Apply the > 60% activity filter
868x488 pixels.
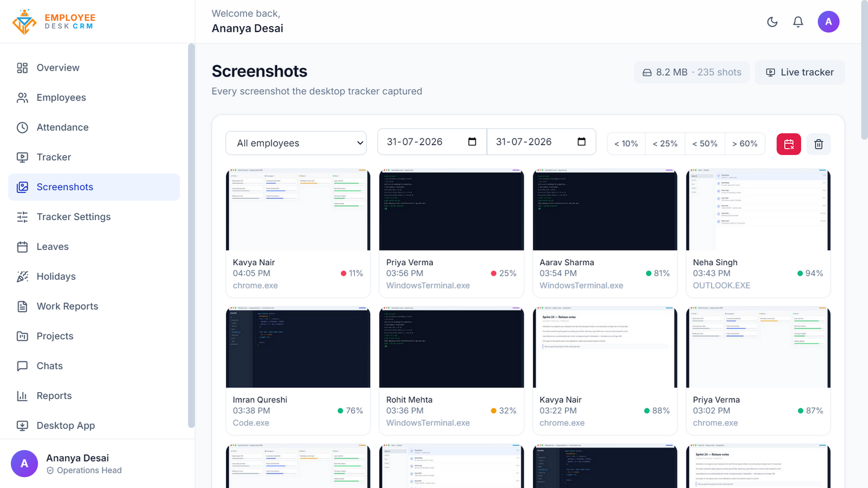744,143
